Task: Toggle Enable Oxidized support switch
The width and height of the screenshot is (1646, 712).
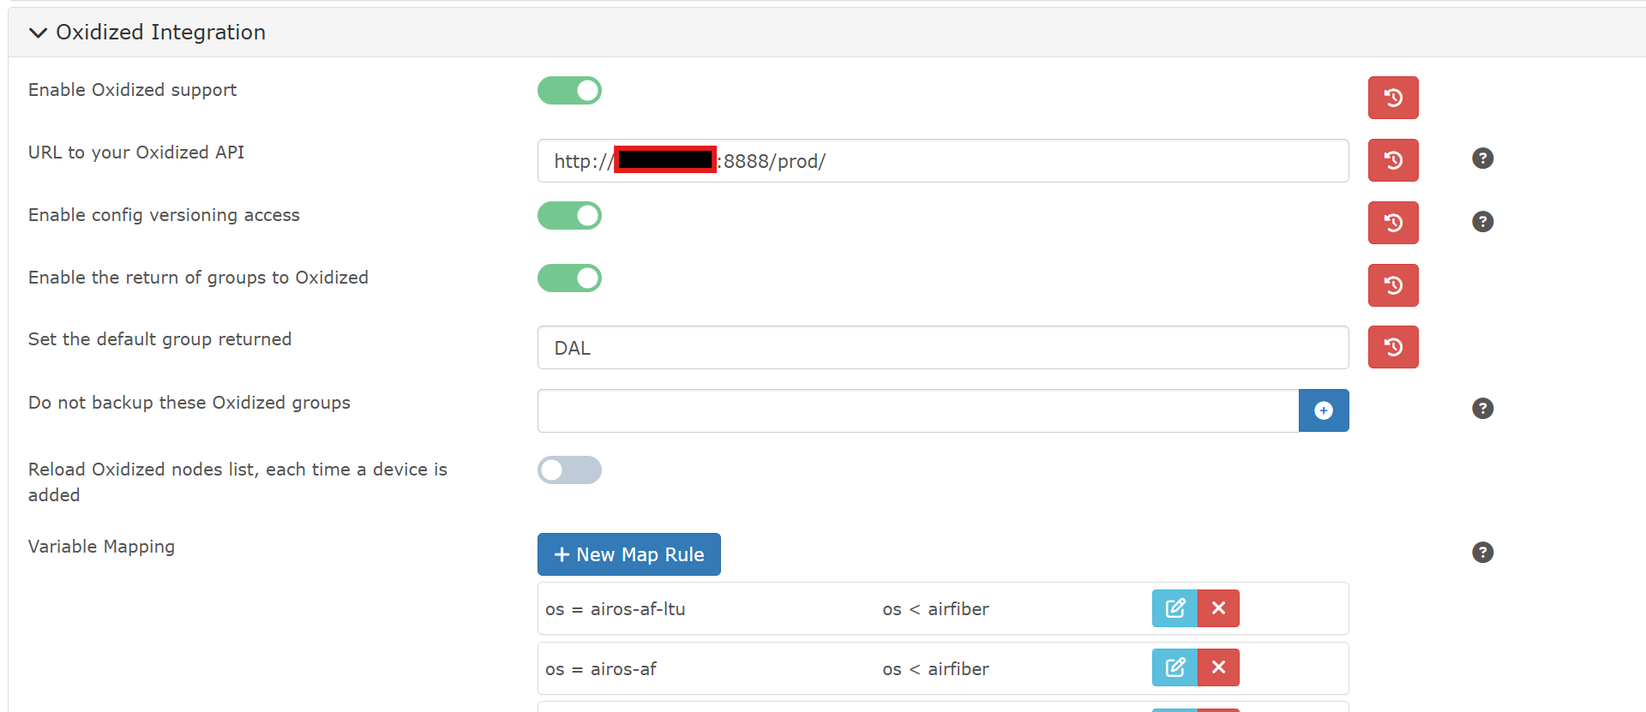Action: pos(569,91)
